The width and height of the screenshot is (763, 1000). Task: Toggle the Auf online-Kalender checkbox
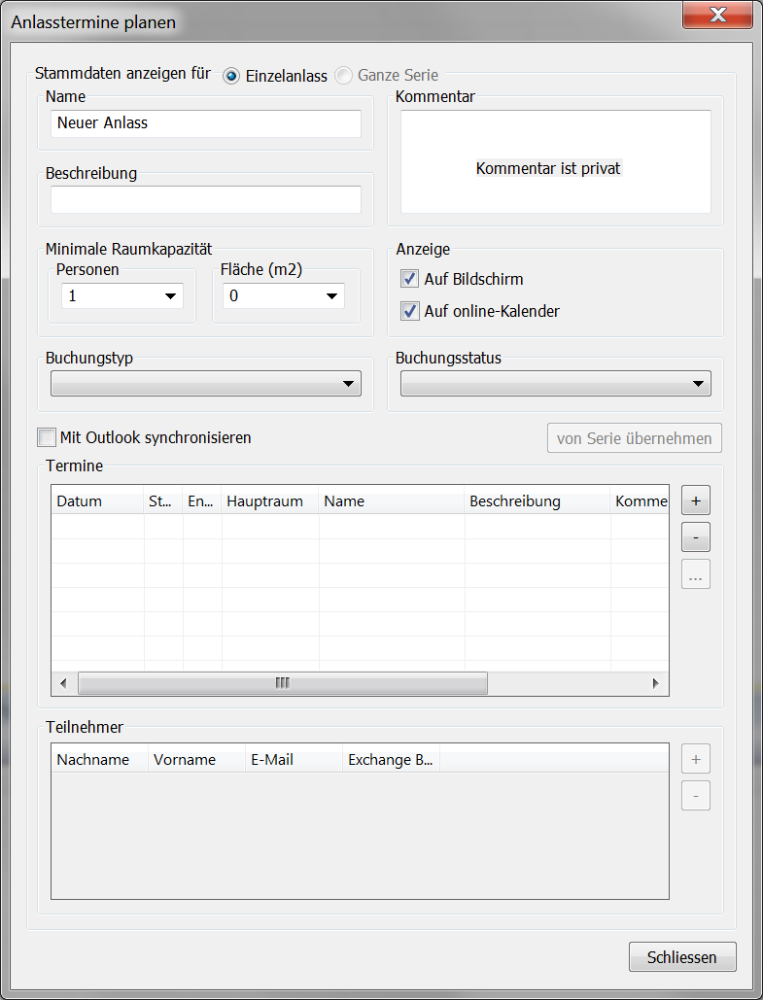tap(409, 312)
